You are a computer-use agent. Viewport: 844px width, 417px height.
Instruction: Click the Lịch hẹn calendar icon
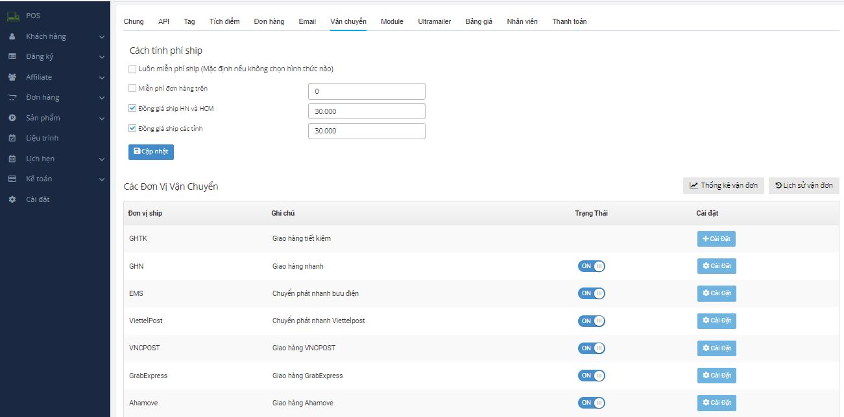(12, 159)
